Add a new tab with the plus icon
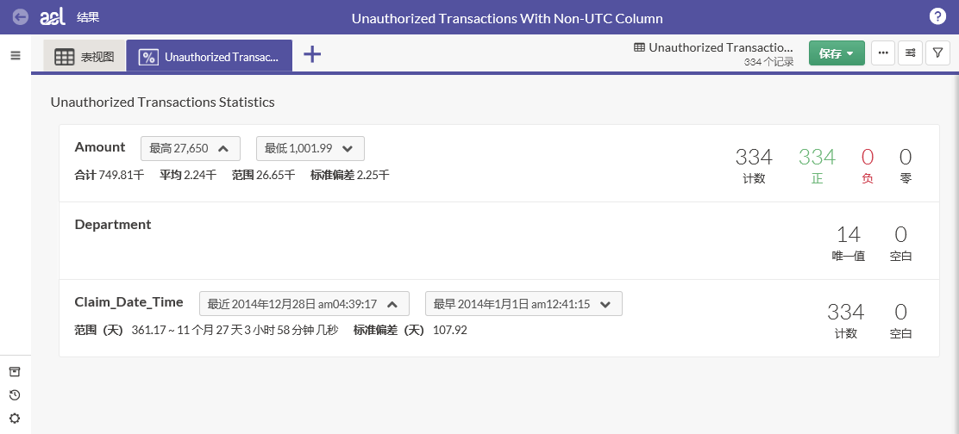 (312, 54)
